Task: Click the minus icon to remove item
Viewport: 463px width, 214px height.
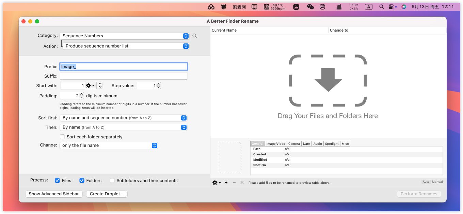Action: [234, 182]
